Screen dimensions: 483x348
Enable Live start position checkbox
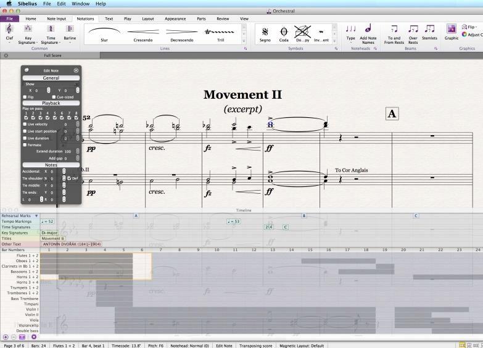(25, 131)
